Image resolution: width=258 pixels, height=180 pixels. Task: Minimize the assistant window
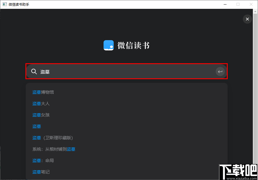pyautogui.click(x=225, y=4)
